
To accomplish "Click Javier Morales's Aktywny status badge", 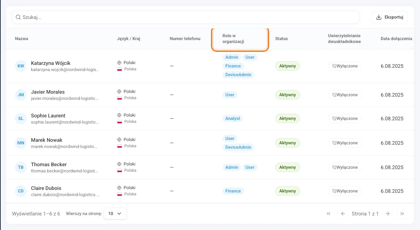I will [x=287, y=95].
